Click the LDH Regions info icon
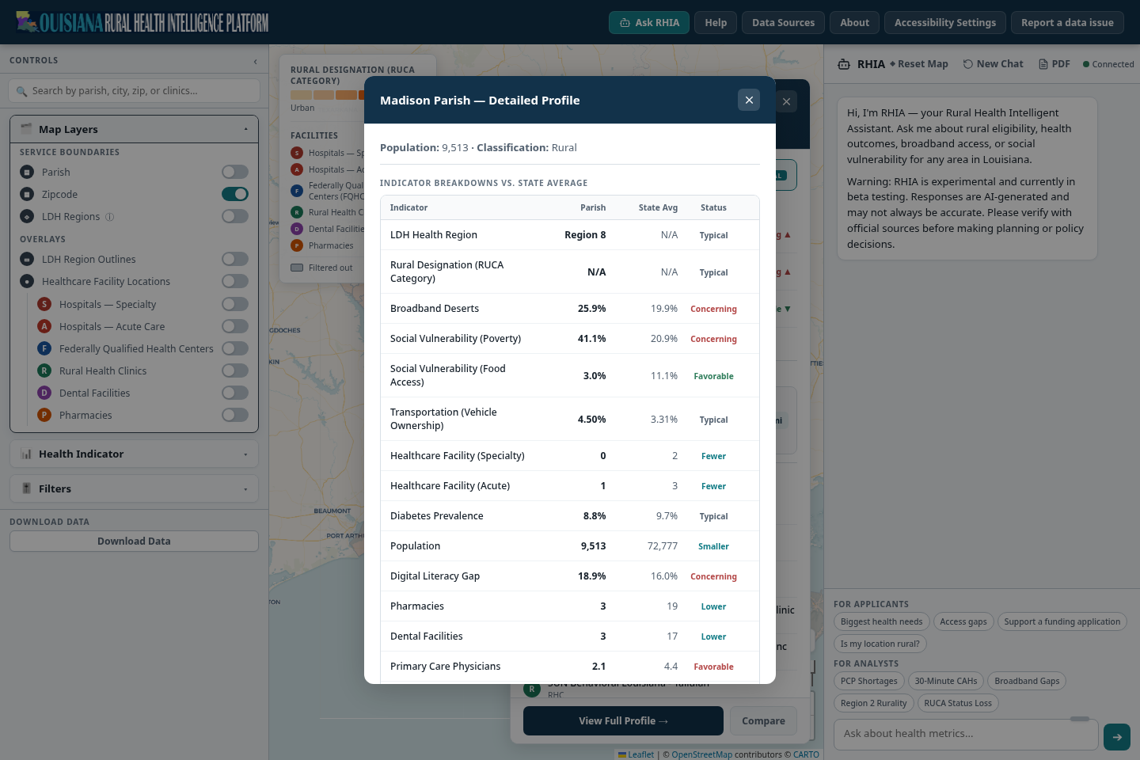This screenshot has height=760, width=1140. pos(110,216)
